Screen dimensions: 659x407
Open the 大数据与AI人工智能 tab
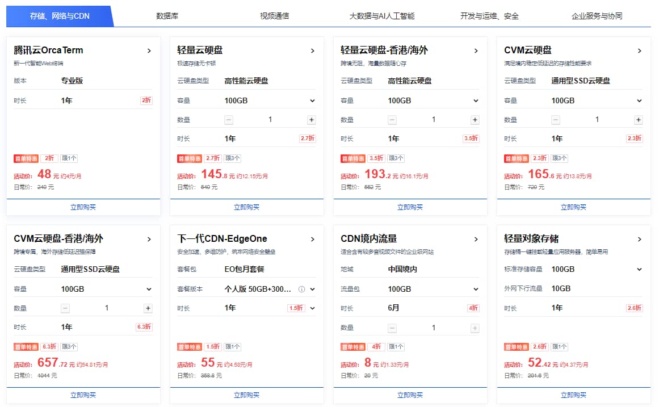point(382,16)
